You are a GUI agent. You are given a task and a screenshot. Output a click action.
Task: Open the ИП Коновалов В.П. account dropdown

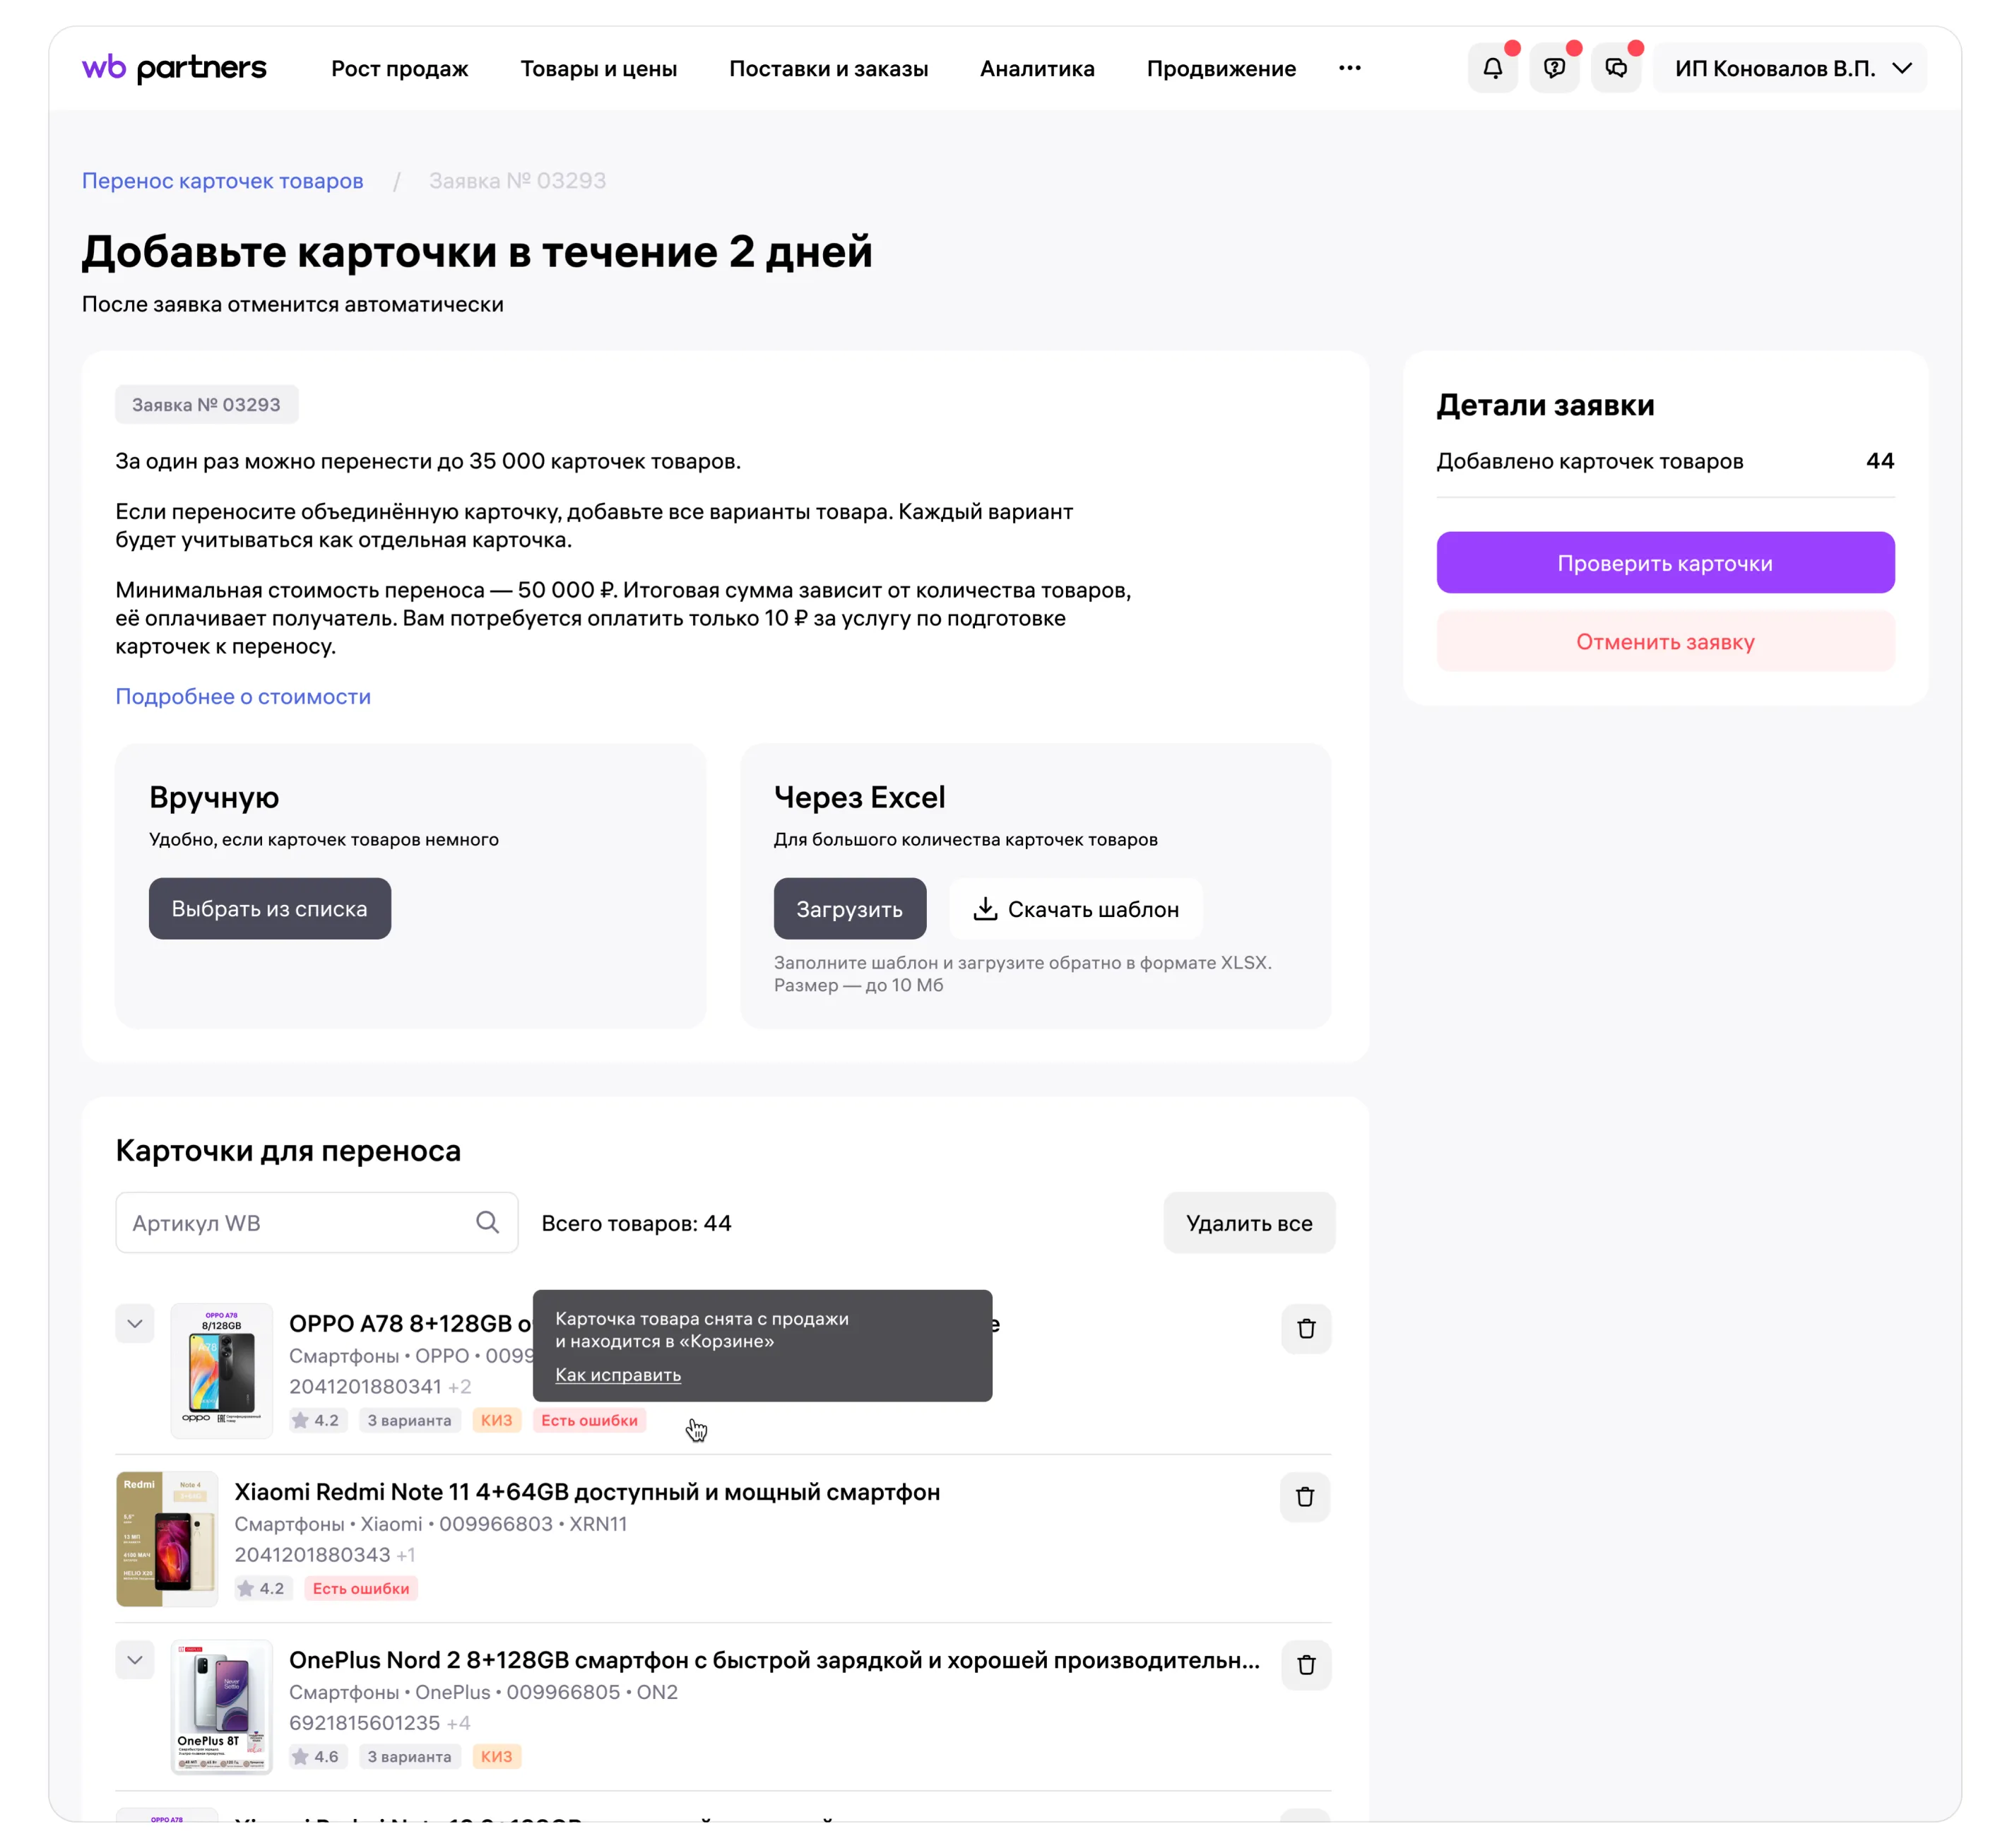(1790, 68)
